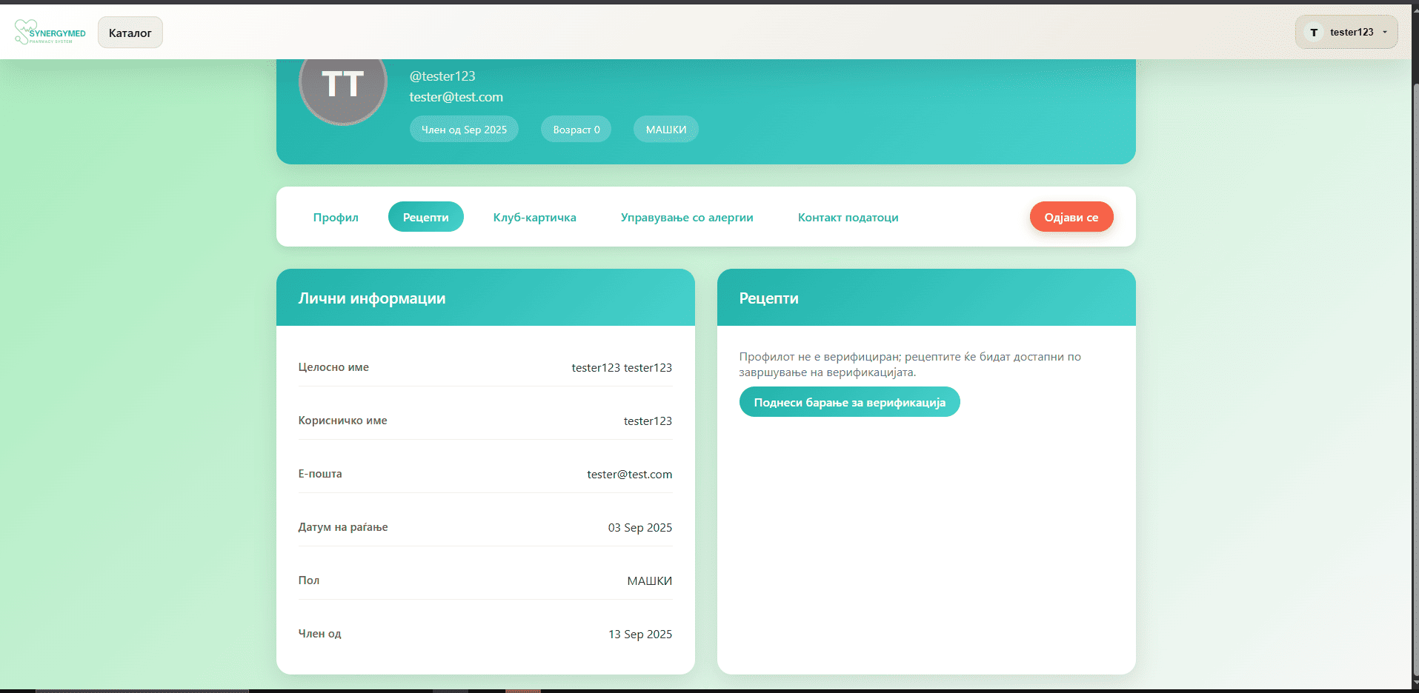The height and width of the screenshot is (693, 1419).
Task: Click the Датум на раѓање row value
Action: [639, 528]
